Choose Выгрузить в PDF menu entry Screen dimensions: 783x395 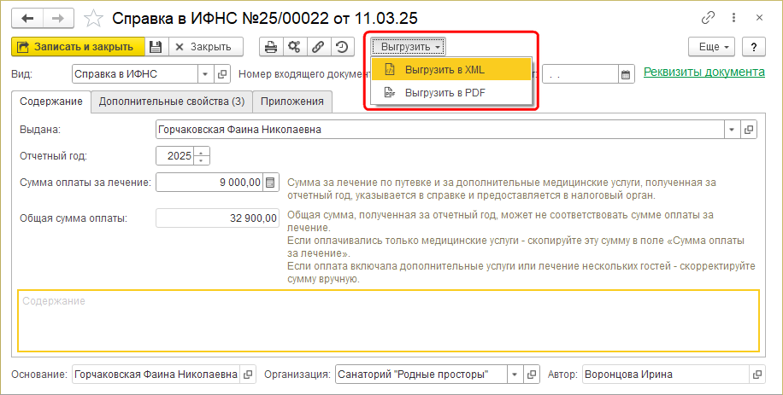point(451,93)
